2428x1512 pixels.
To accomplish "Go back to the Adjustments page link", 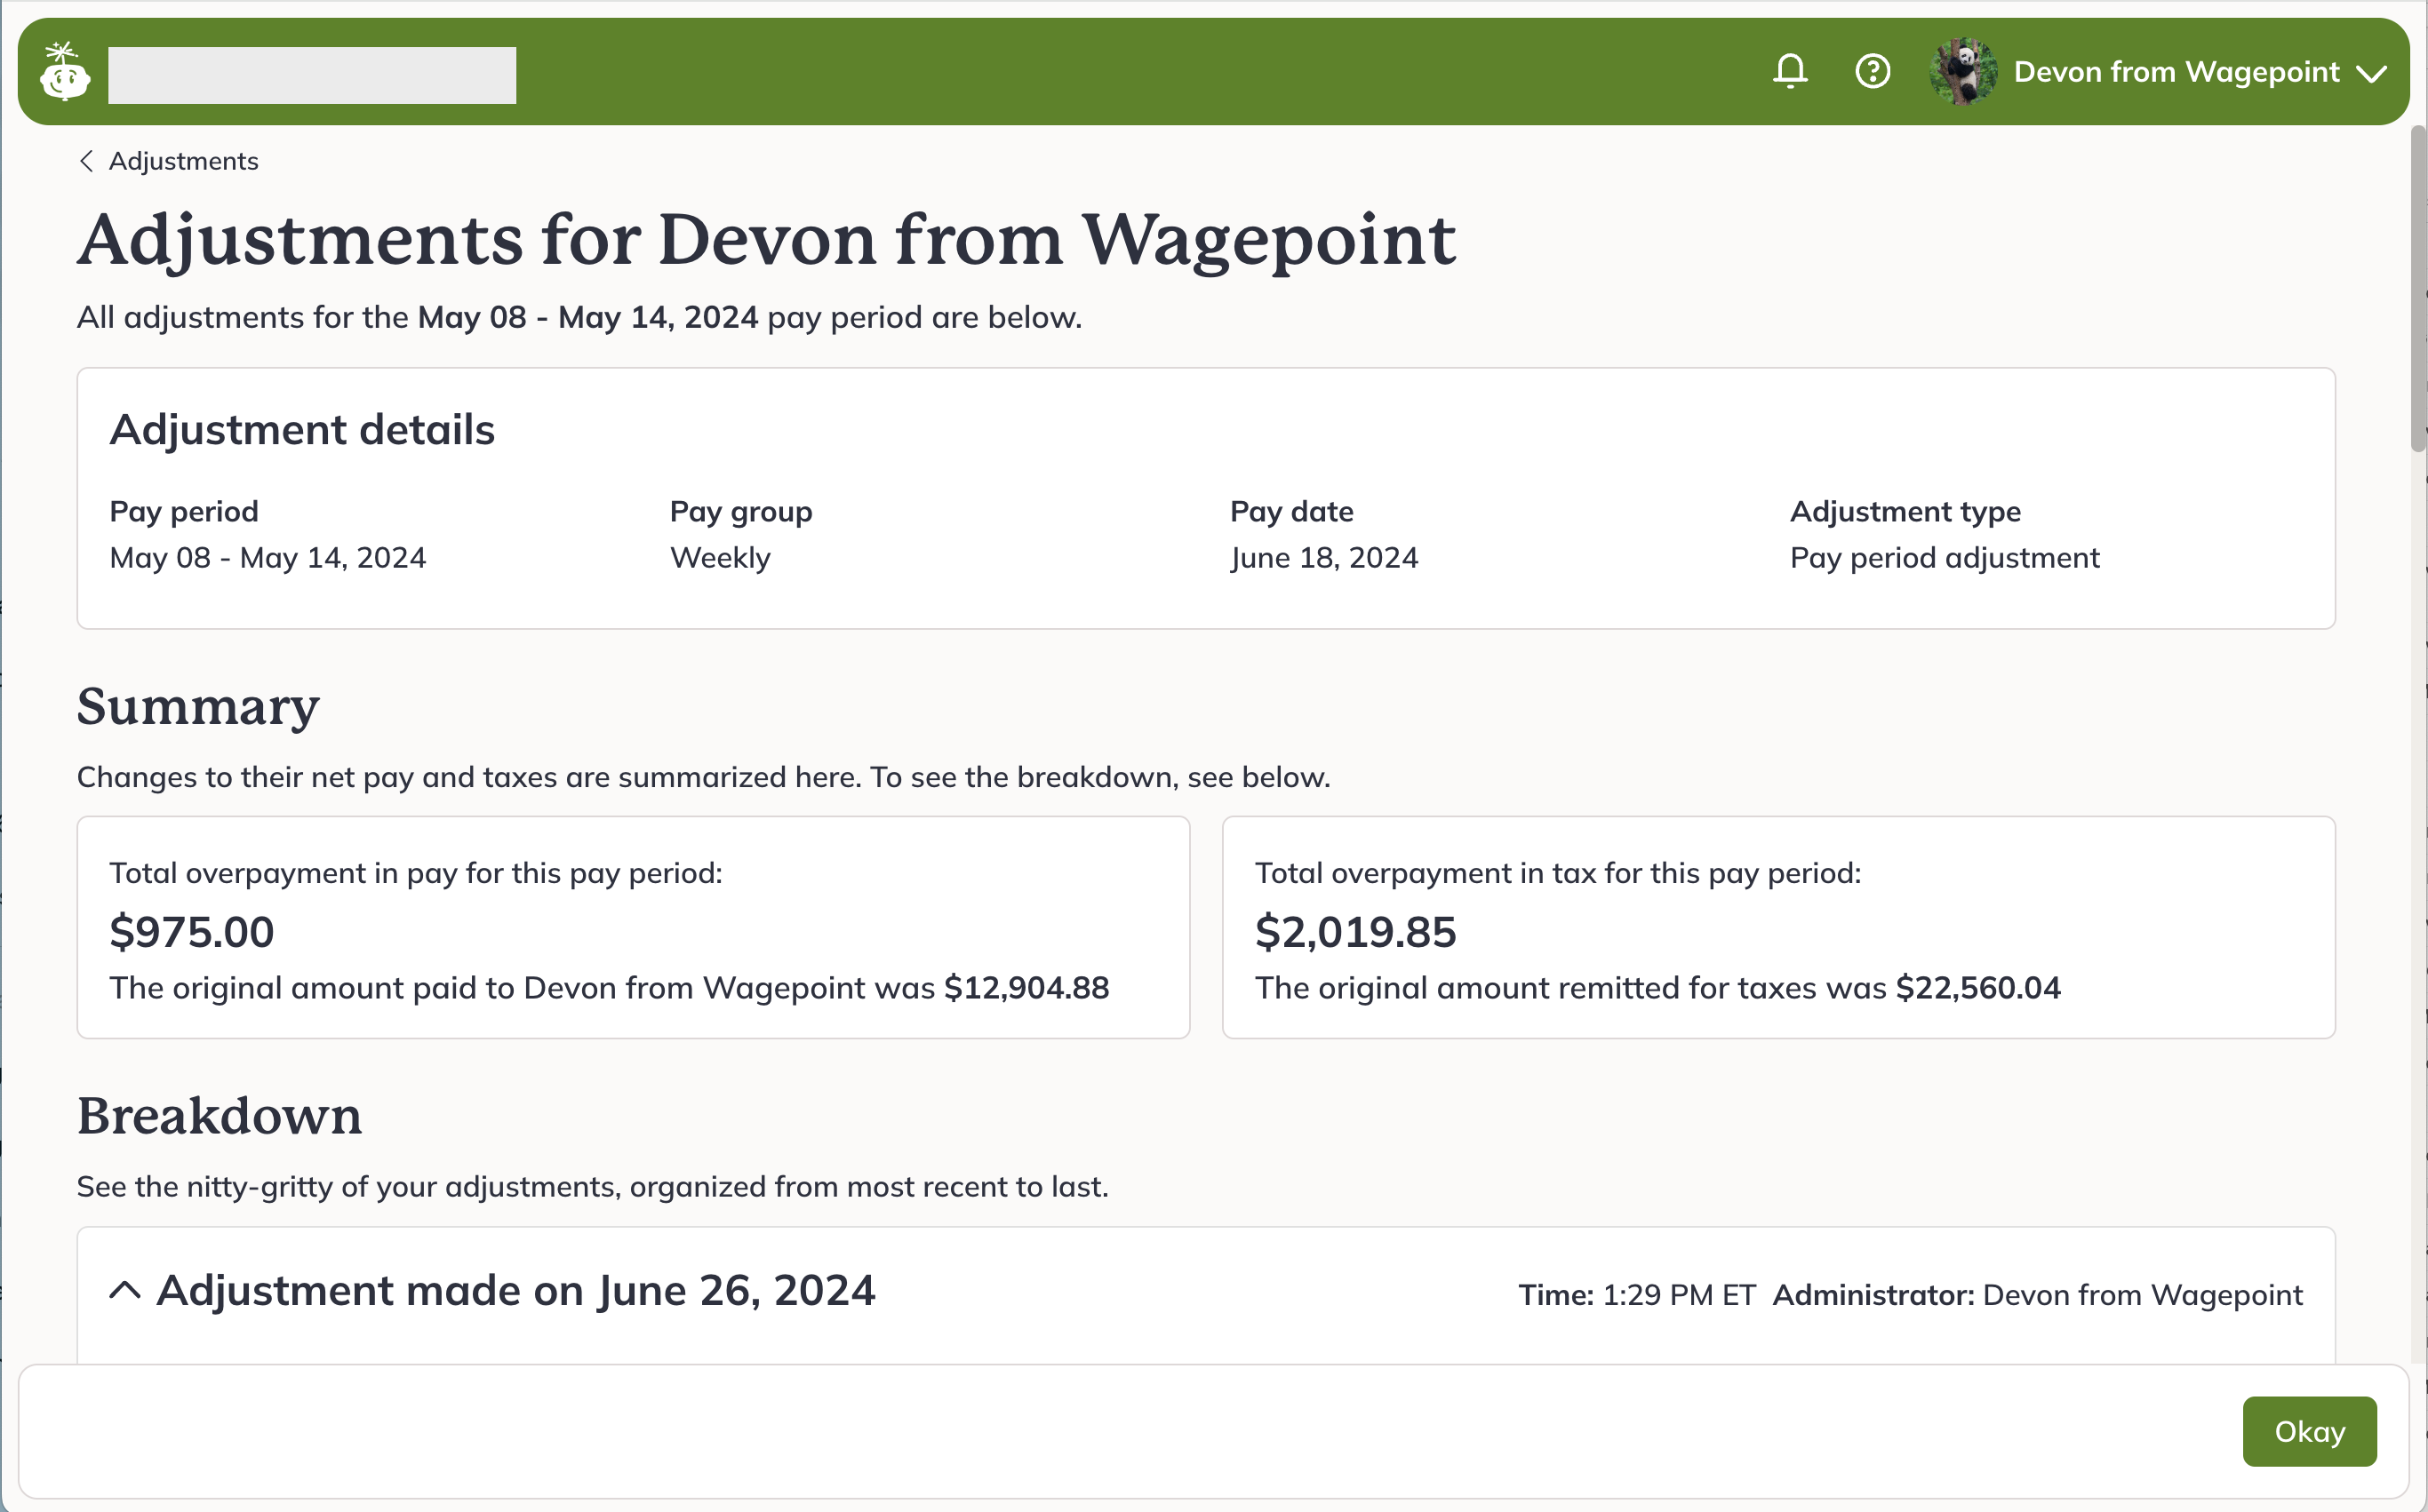I will pos(183,161).
